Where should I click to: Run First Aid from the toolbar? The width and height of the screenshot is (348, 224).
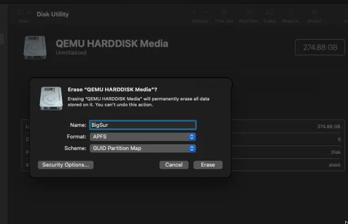(x=224, y=12)
